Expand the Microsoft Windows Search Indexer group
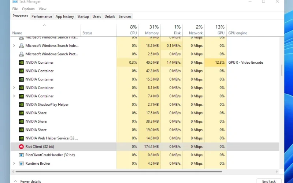 click(x=14, y=45)
